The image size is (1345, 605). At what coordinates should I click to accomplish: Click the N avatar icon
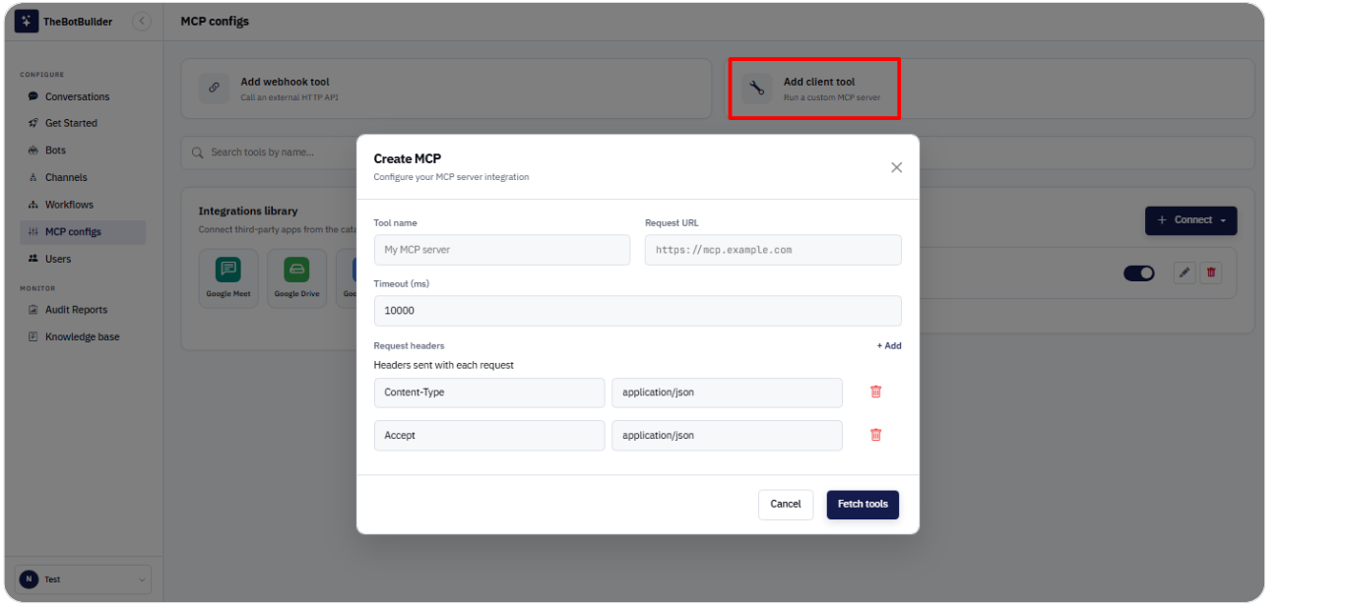[29, 579]
